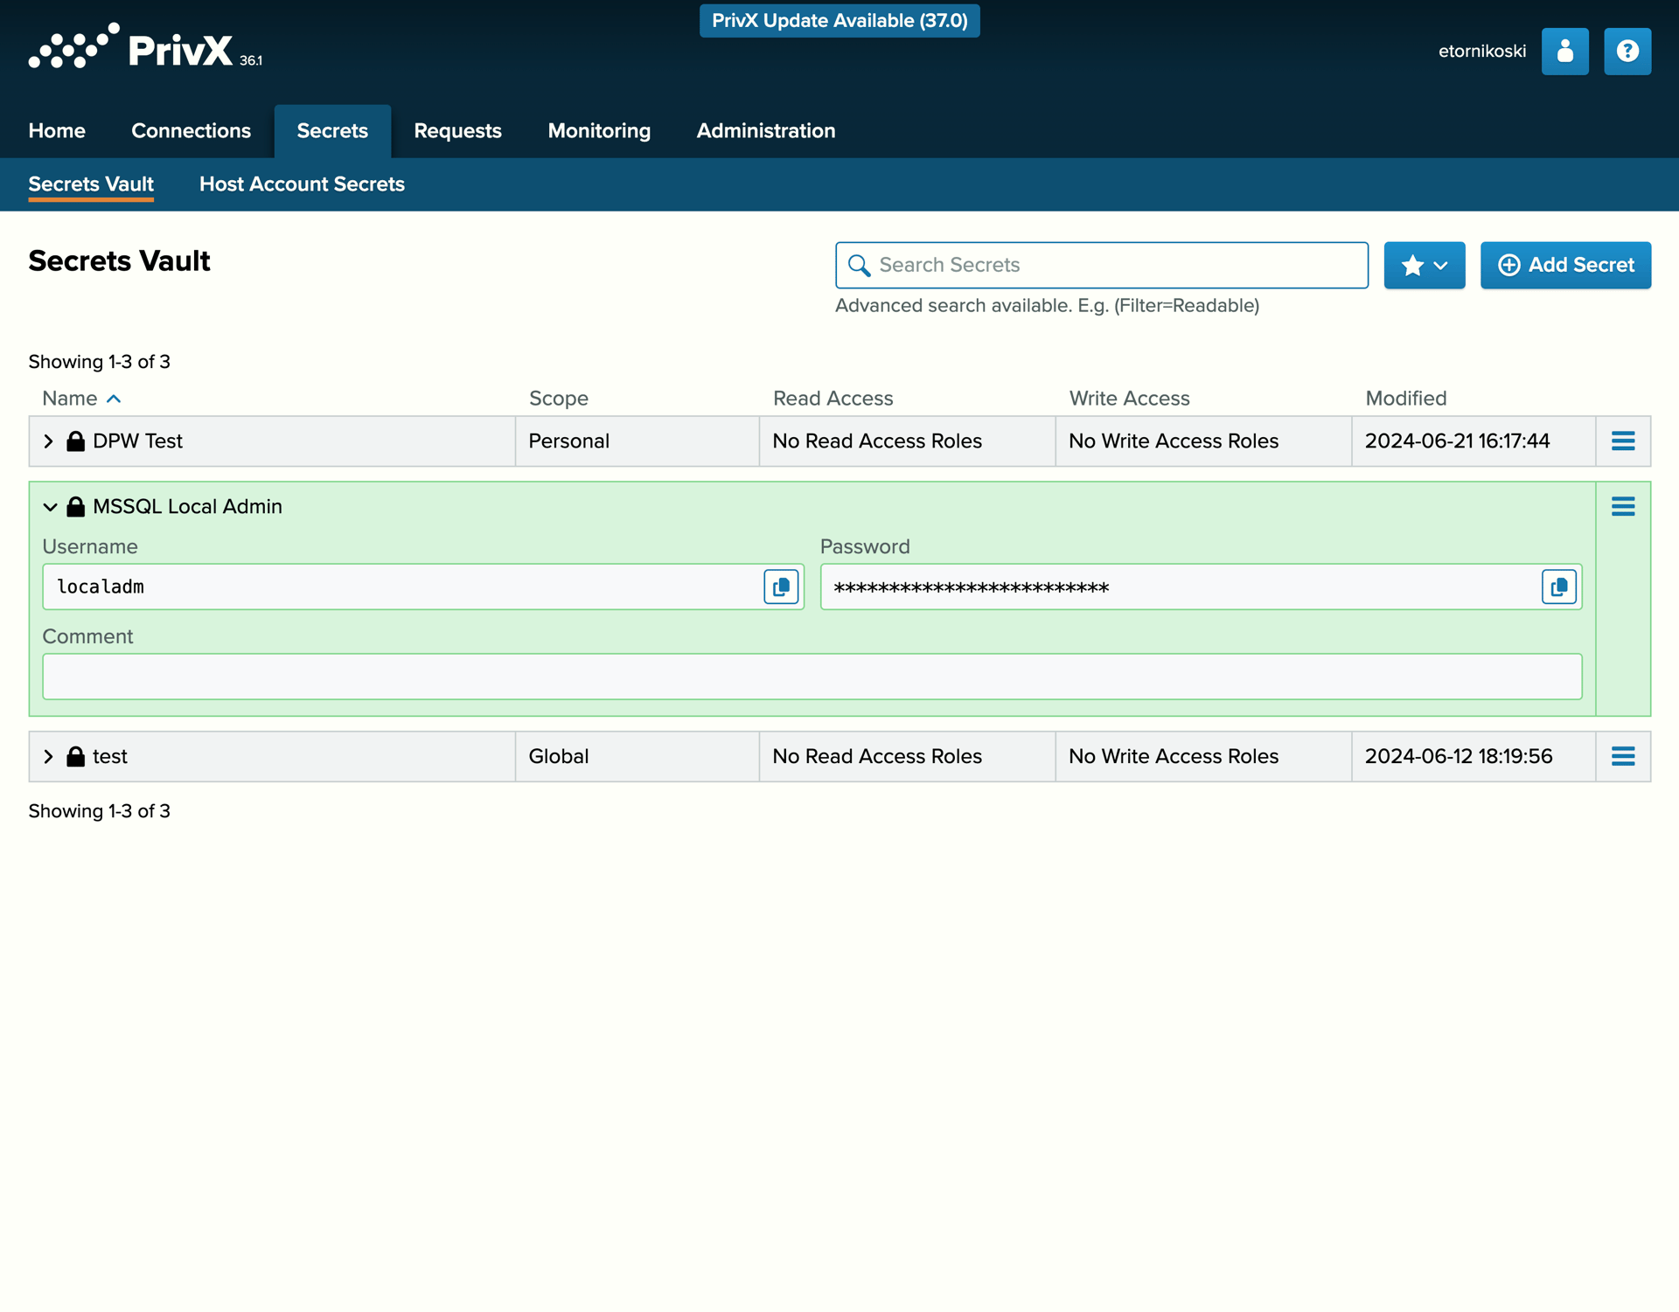Open the favorites dropdown arrow

[1439, 265]
